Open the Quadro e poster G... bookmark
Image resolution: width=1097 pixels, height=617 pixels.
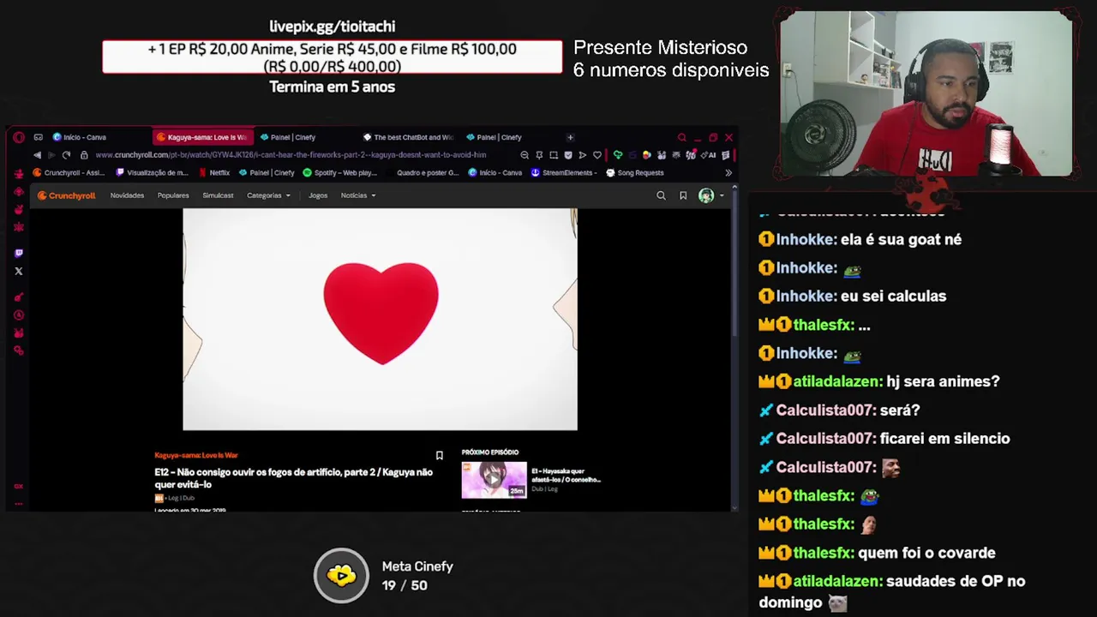(x=423, y=172)
